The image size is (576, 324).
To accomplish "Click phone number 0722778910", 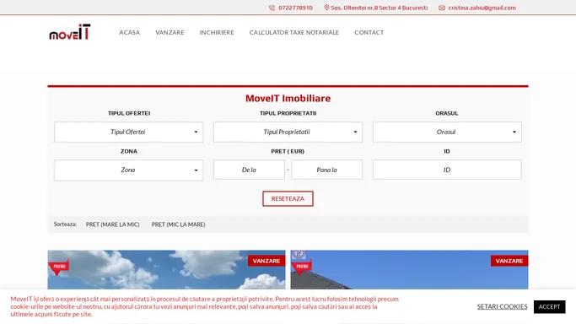I will pos(295,8).
